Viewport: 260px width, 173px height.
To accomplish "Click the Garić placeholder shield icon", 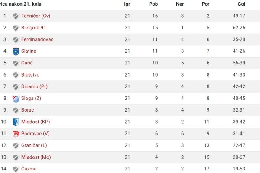I will [x=16, y=63].
